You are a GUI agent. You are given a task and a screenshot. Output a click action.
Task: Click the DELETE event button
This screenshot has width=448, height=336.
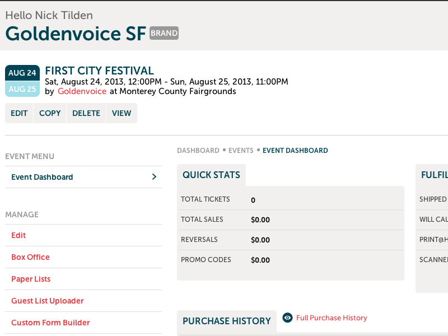86,113
